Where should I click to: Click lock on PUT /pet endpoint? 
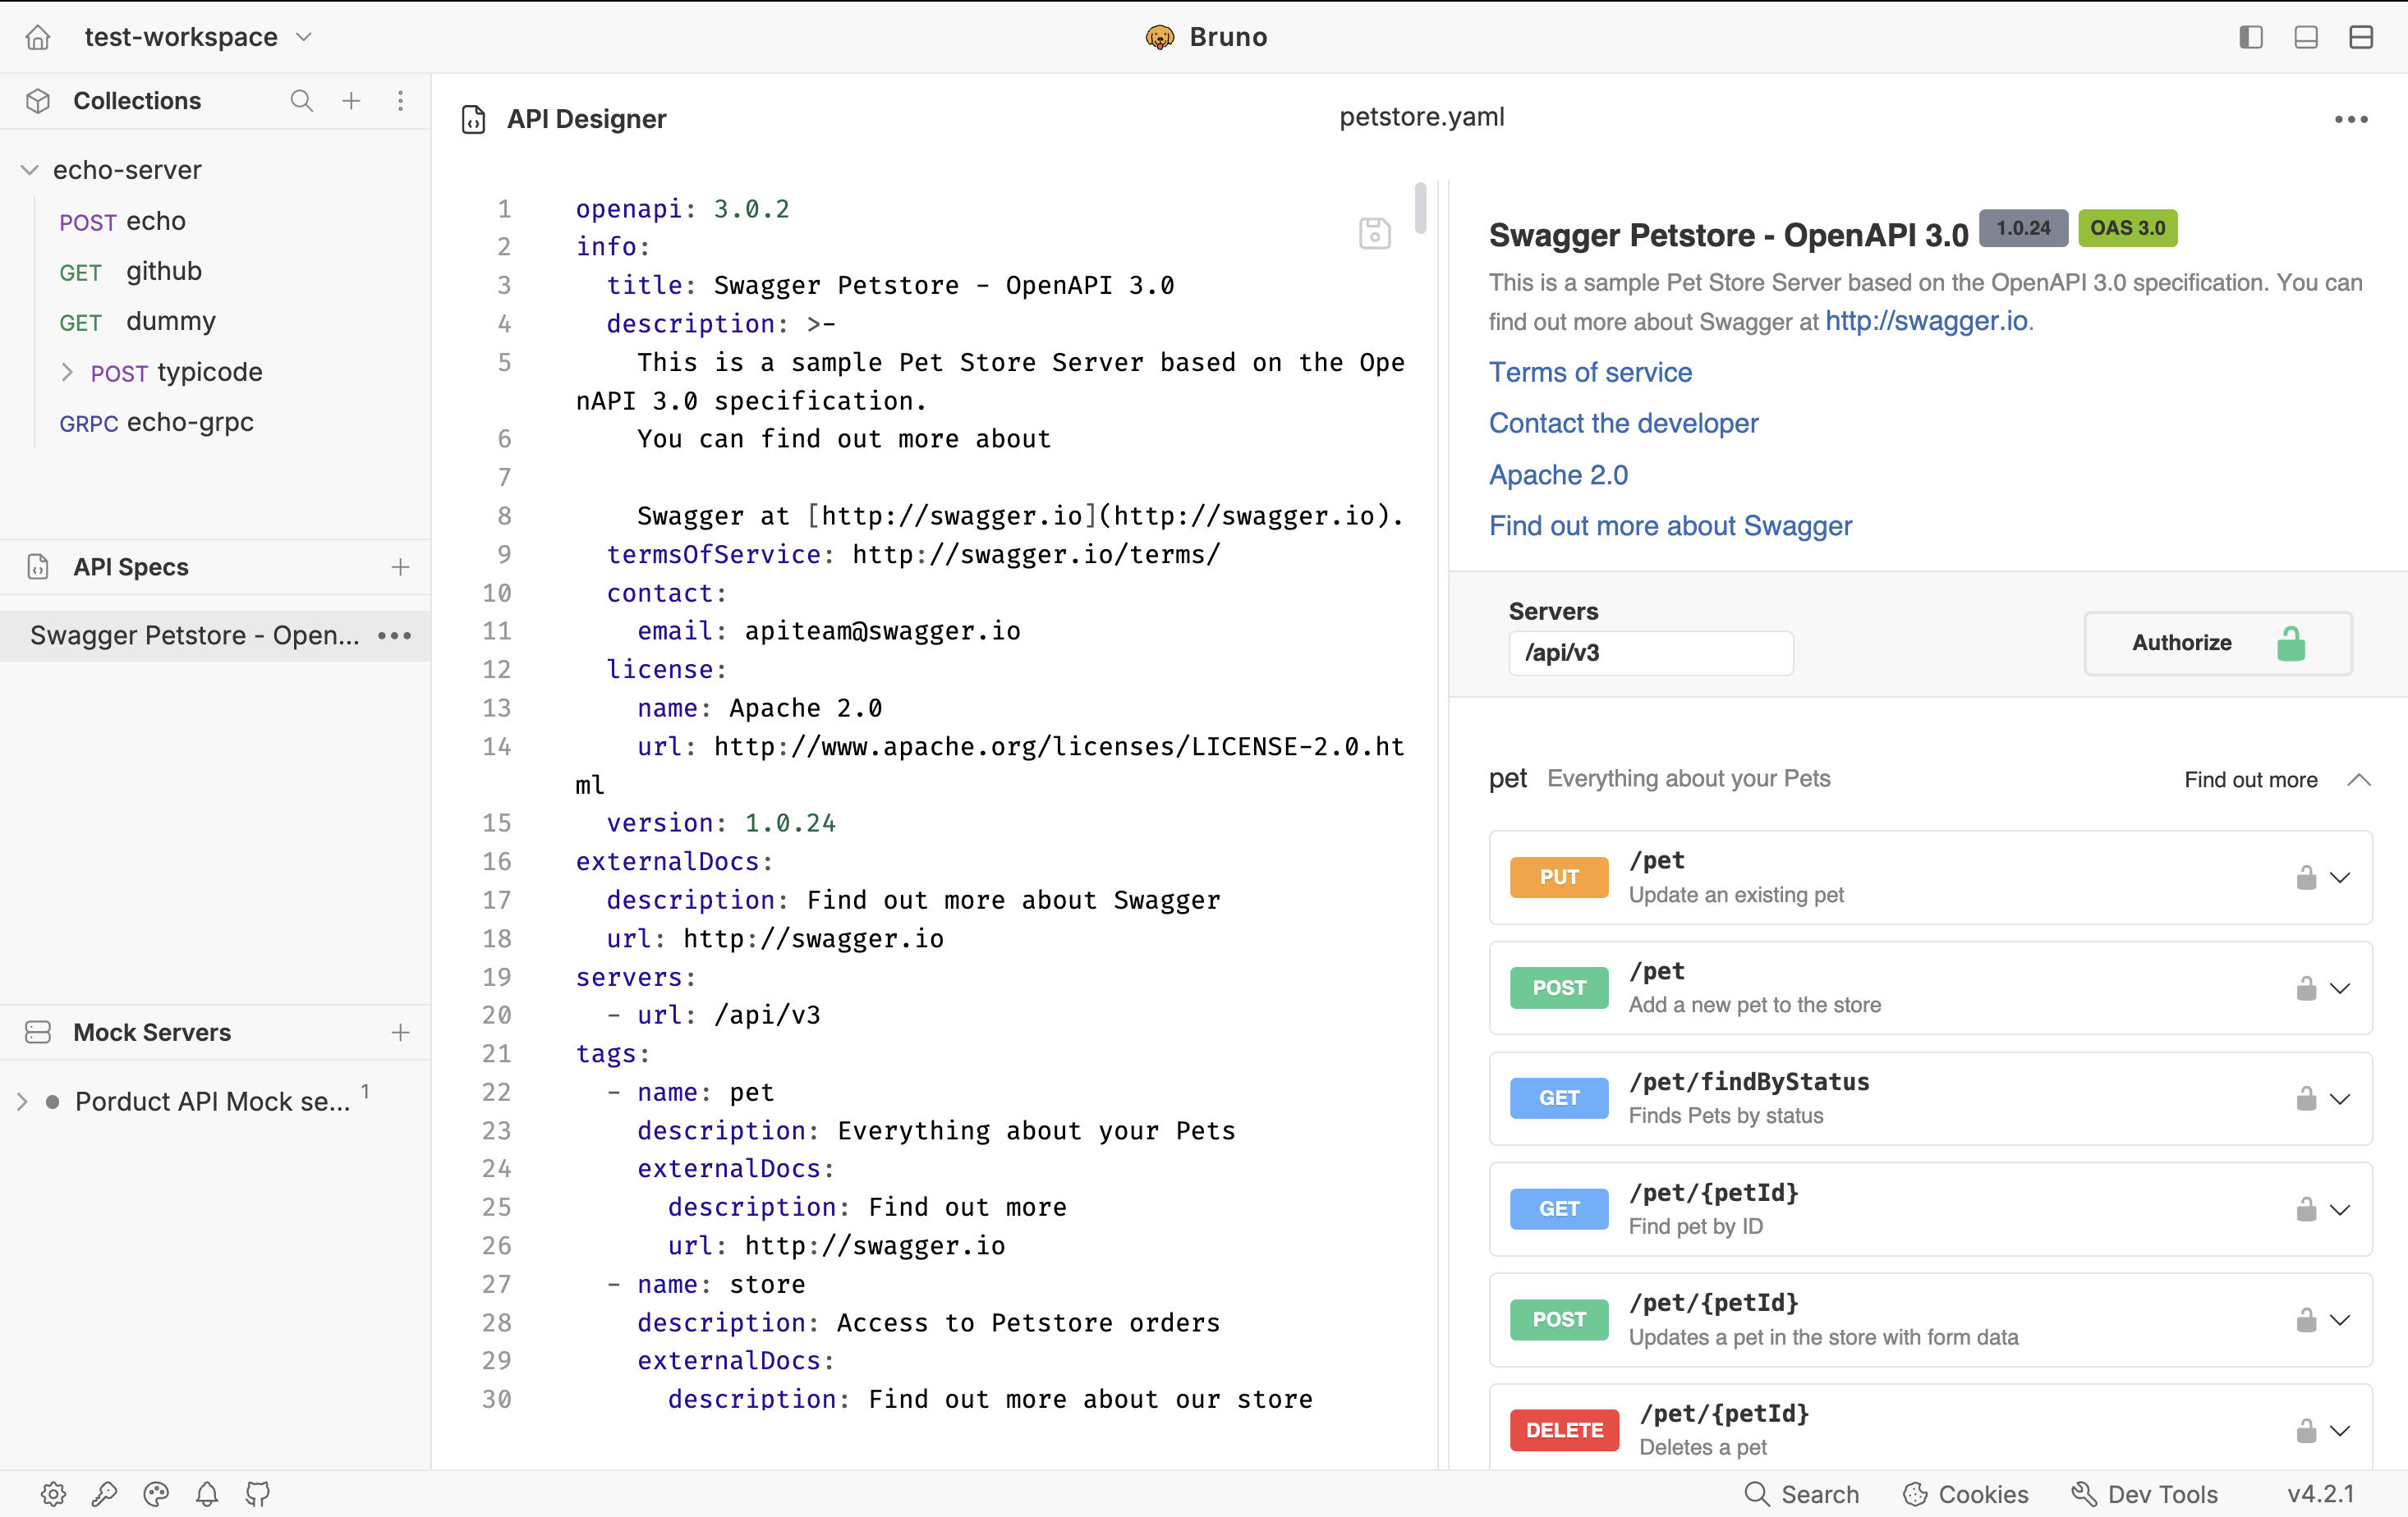[2306, 878]
